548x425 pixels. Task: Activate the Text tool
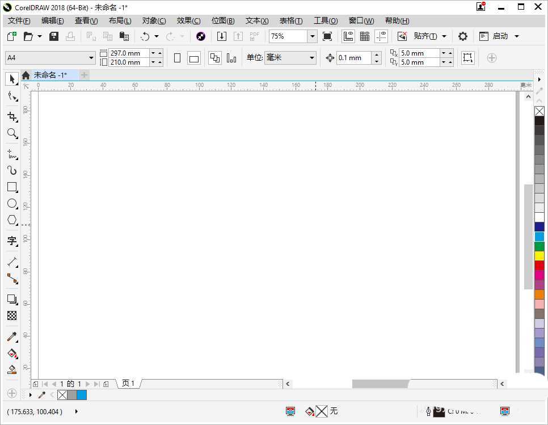(x=12, y=241)
